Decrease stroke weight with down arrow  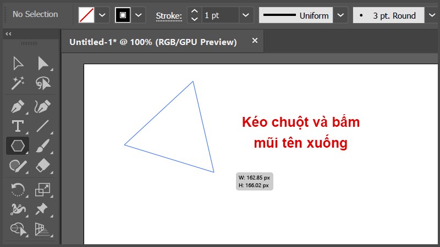pyautogui.click(x=195, y=19)
